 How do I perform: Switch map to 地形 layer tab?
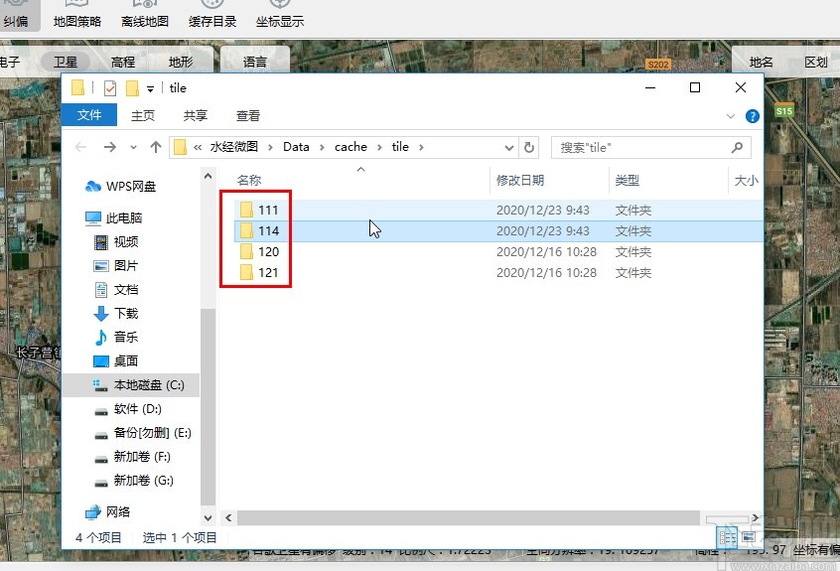(181, 63)
